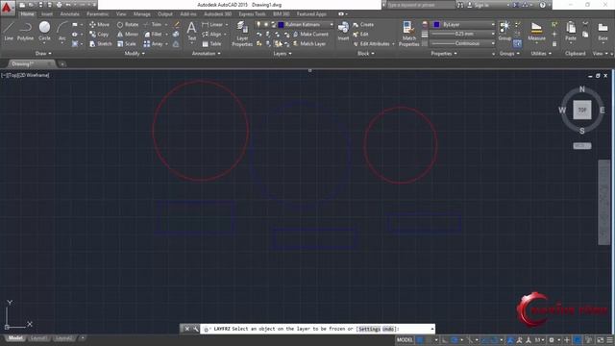Choose the Array command
The image size is (615, 346).
154,44
